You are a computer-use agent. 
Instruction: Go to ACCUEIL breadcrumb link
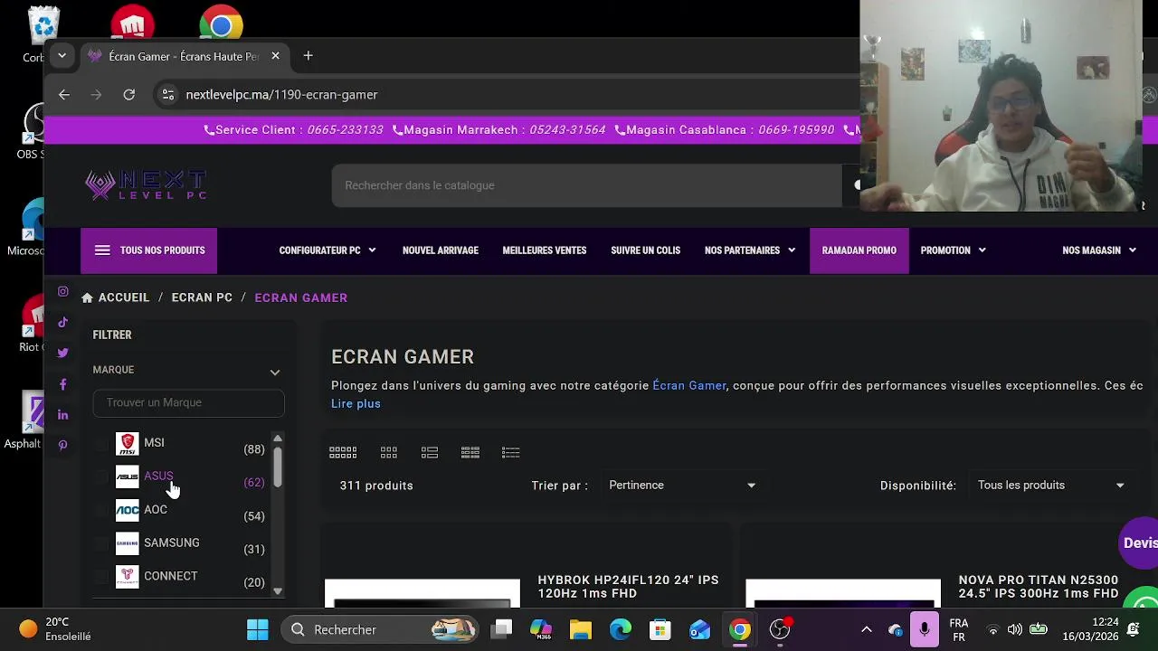click(x=124, y=297)
